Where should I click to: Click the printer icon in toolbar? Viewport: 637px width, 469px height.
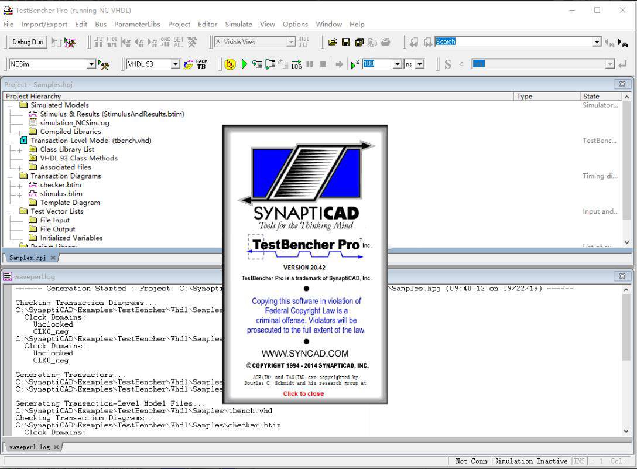pos(386,42)
